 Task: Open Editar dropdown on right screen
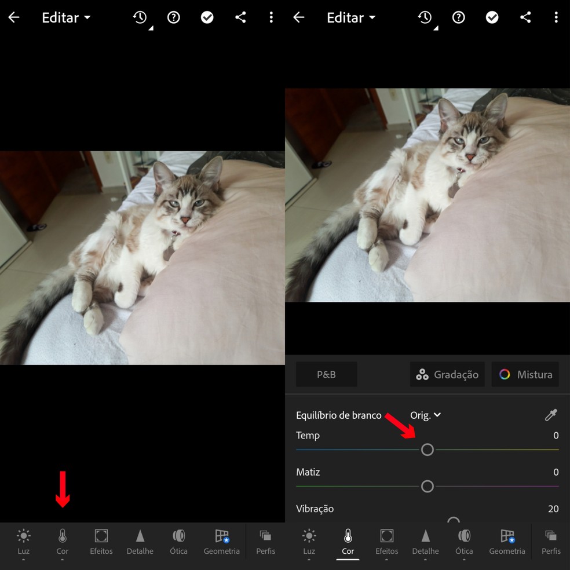tap(351, 17)
